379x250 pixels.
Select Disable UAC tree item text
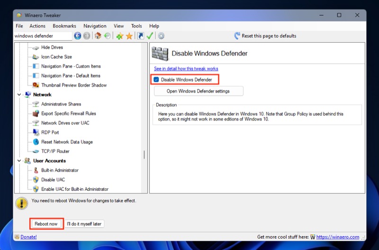[x=53, y=180]
